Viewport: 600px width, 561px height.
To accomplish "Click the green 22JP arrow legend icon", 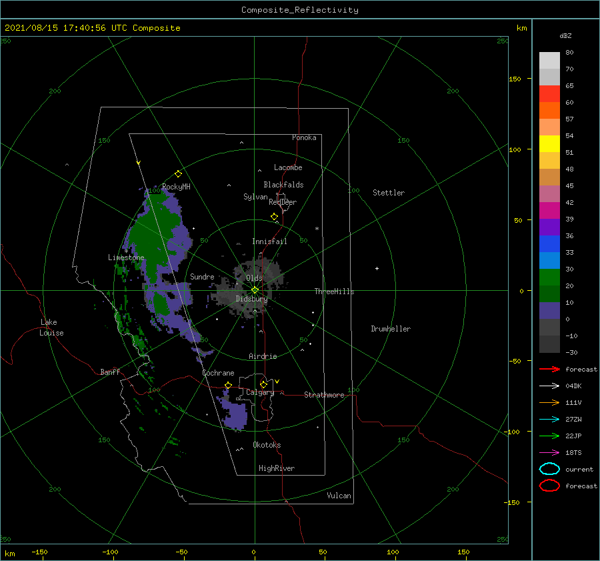I will (549, 436).
